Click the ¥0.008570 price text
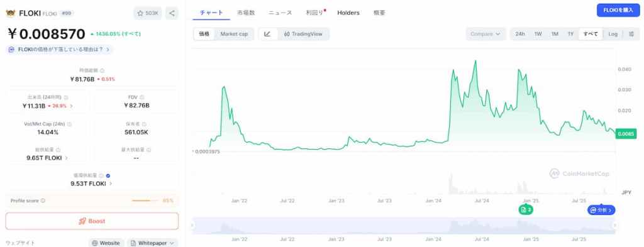The image size is (644, 247). (46, 34)
